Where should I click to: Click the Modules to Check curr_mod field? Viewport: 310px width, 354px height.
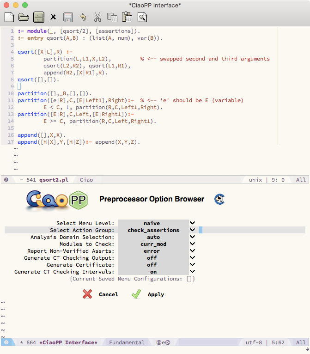pyautogui.click(x=153, y=244)
